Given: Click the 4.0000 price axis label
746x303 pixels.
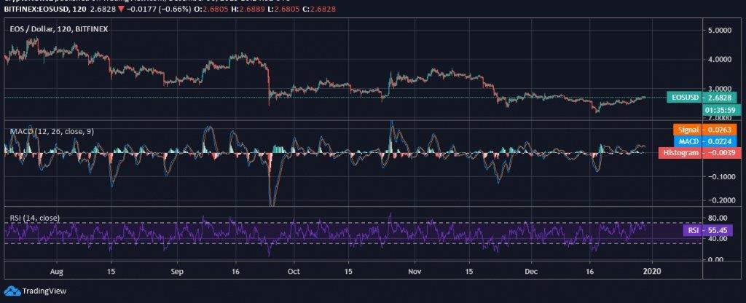Looking at the screenshot, I should pos(720,60).
